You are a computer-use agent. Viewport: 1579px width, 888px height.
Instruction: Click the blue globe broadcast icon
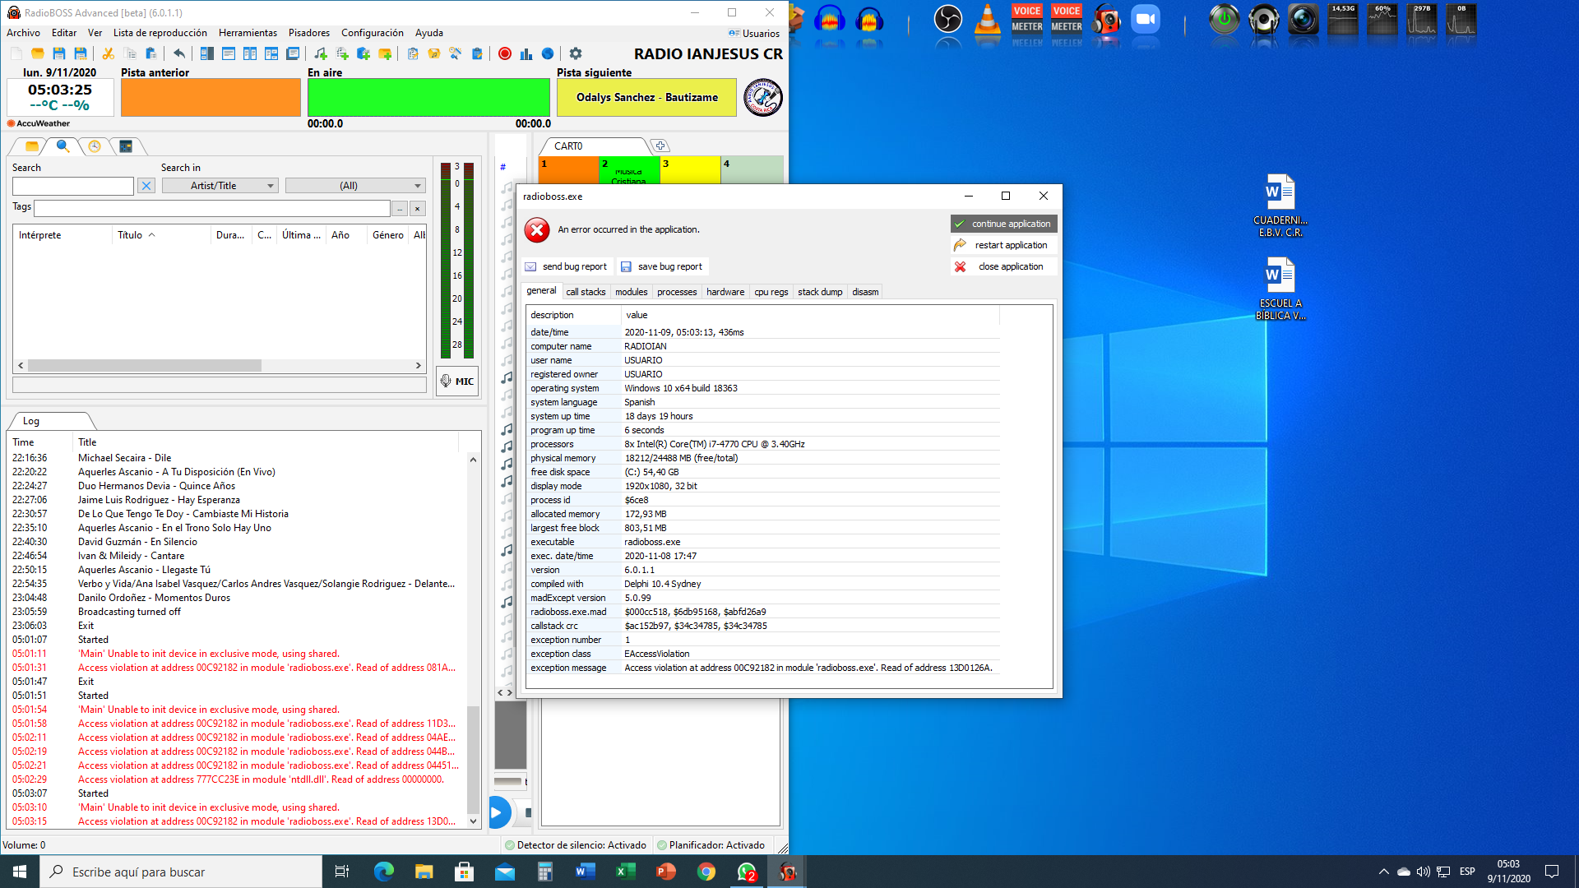click(547, 53)
